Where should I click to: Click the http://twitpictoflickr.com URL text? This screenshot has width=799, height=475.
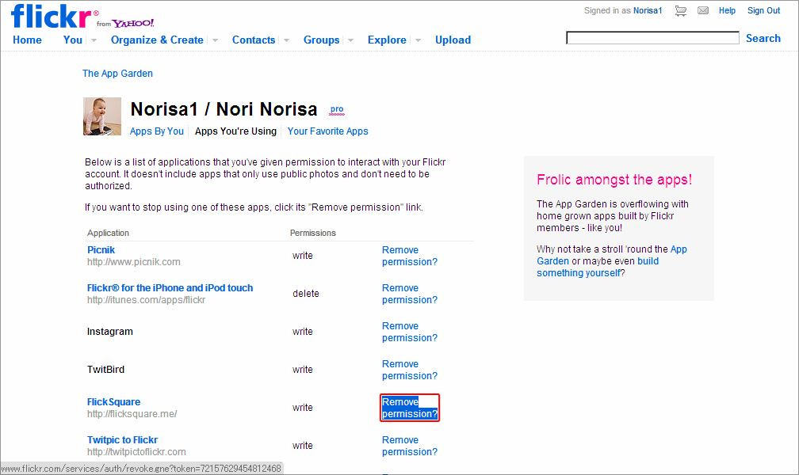pyautogui.click(x=136, y=452)
